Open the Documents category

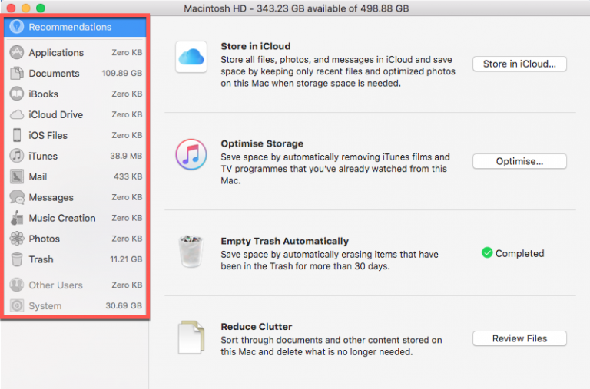[x=75, y=73]
